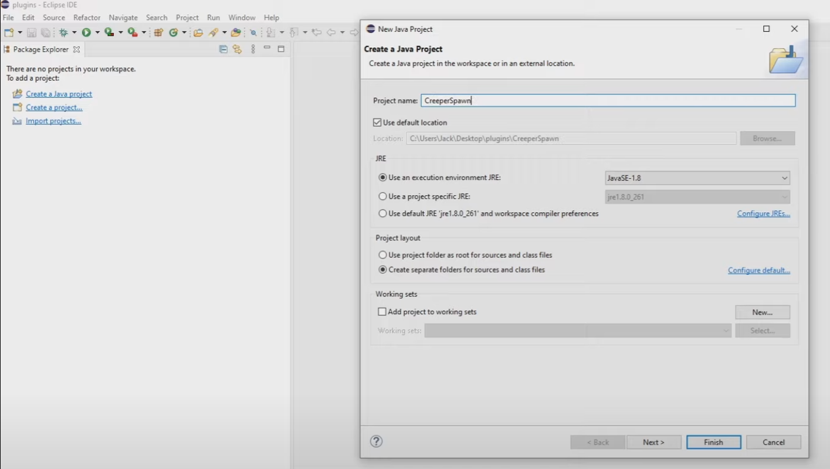The image size is (830, 469).
Task: Click the Next Annotation toolbar icon
Action: 270,33
